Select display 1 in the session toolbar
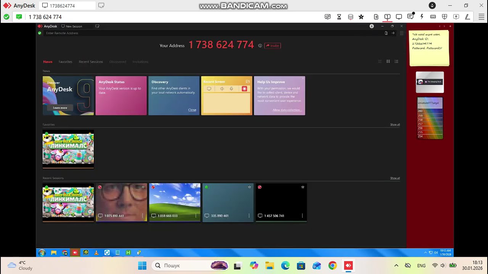This screenshot has height=274, width=488. pyautogui.click(x=387, y=17)
